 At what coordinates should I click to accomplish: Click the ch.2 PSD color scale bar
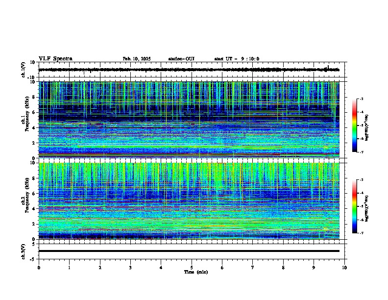point(355,206)
